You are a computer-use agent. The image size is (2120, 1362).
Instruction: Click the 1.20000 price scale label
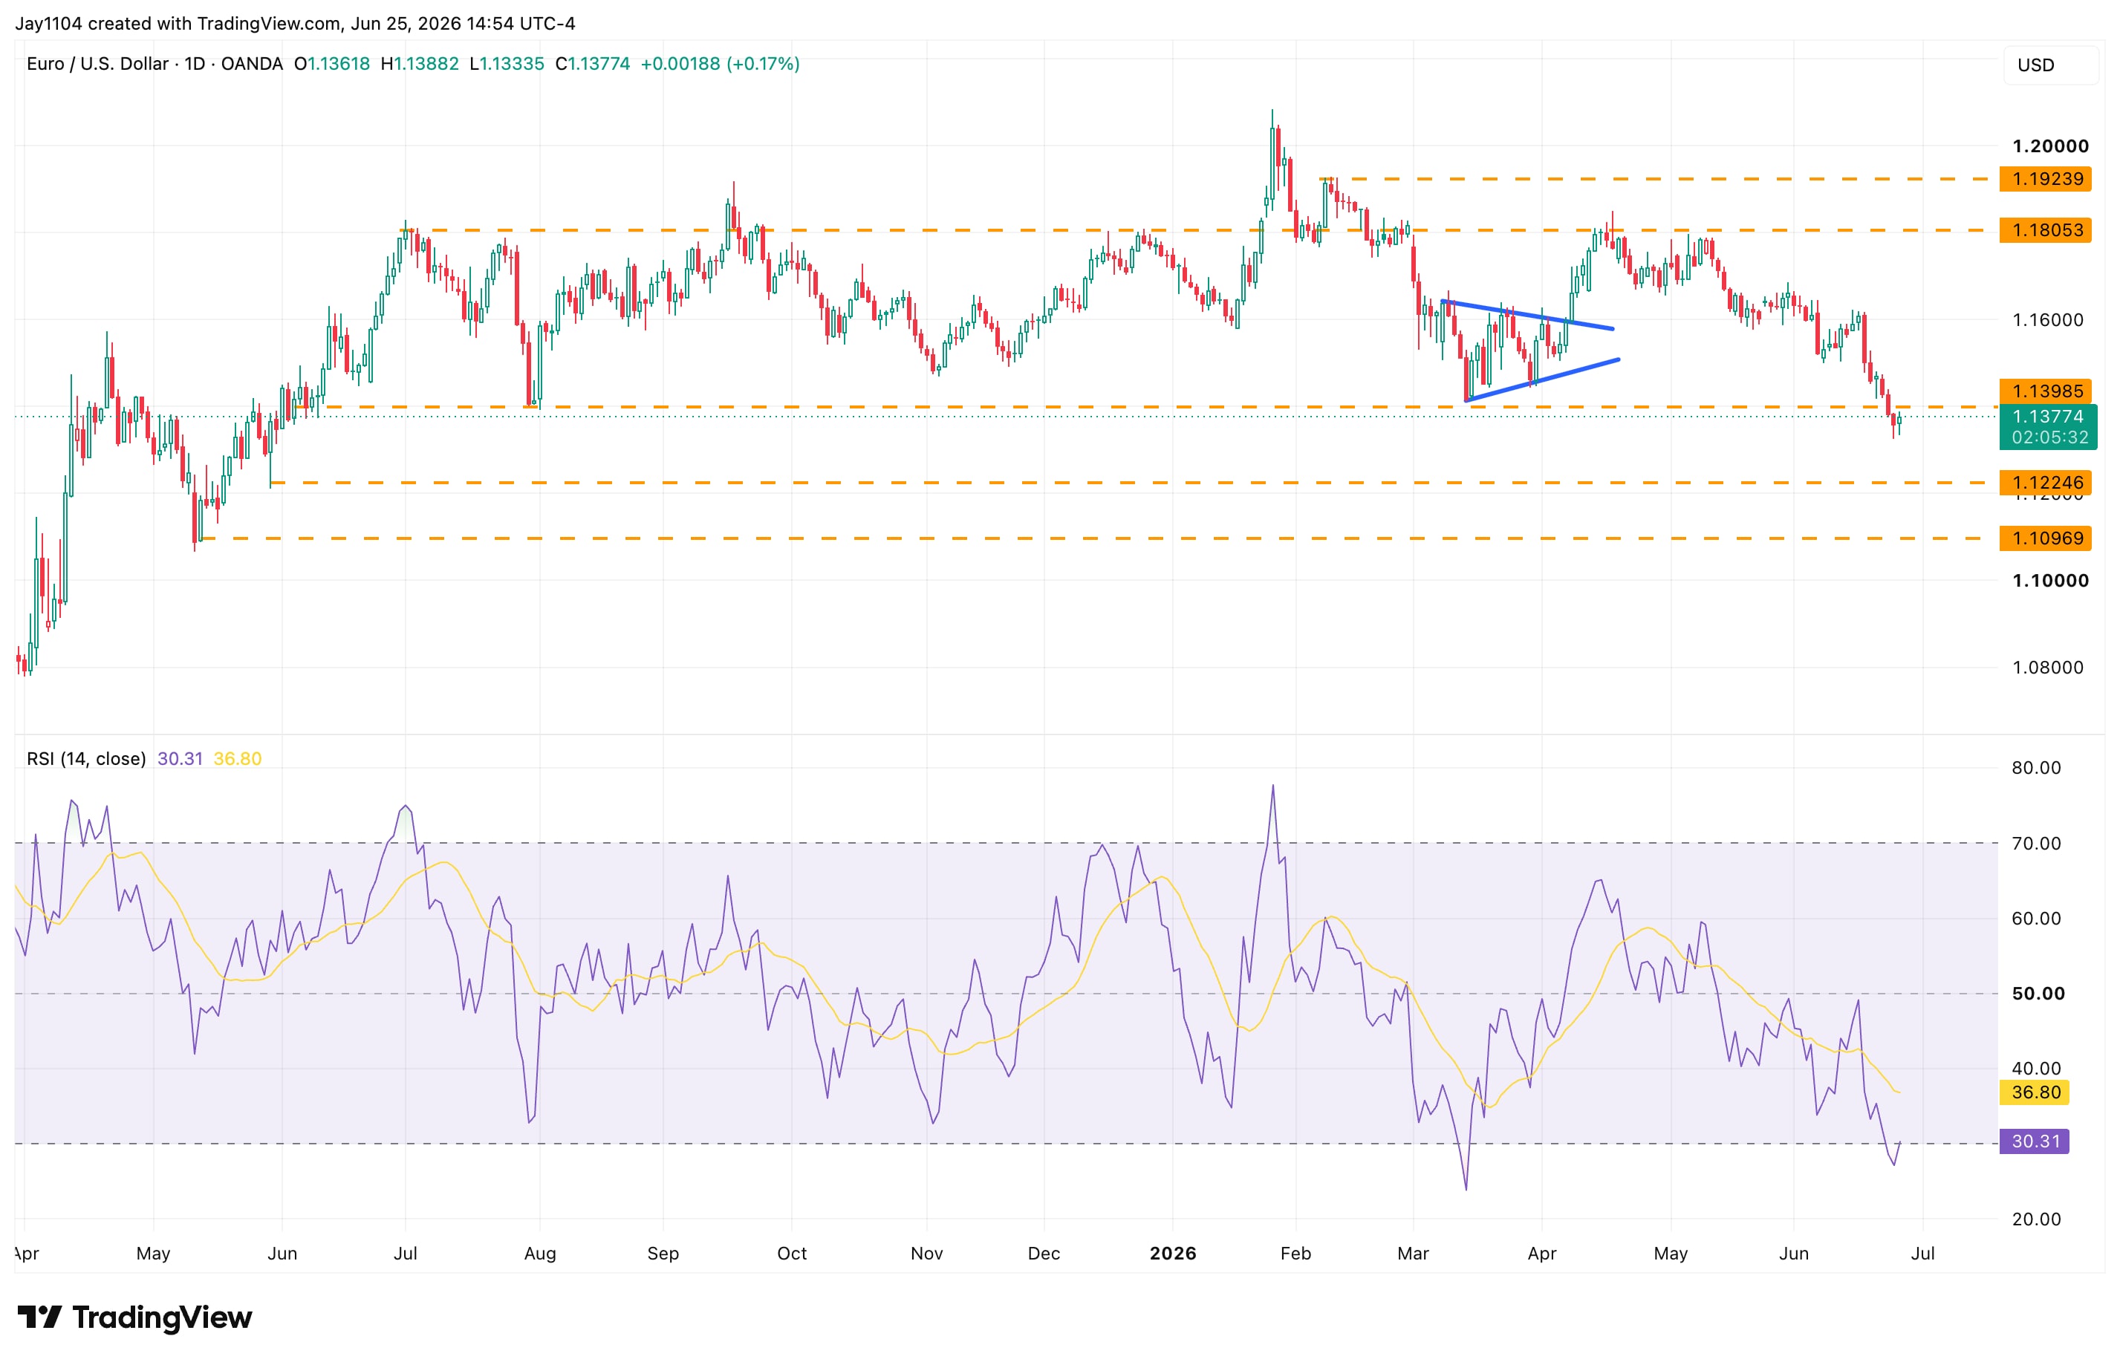[x=2050, y=146]
